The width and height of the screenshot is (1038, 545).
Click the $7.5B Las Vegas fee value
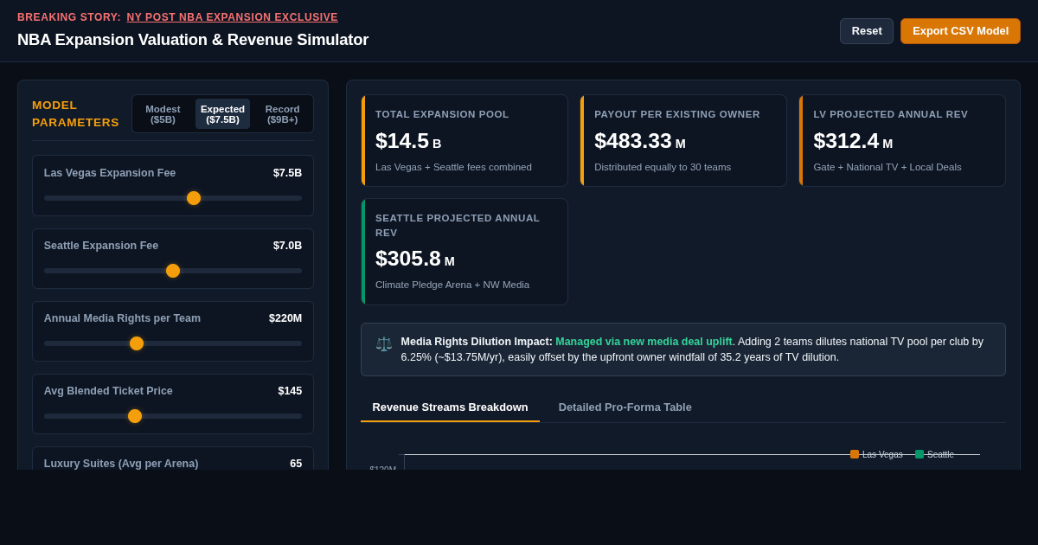[287, 173]
